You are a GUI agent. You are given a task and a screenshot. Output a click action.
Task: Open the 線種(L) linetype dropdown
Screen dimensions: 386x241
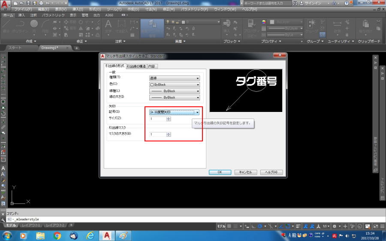175,91
